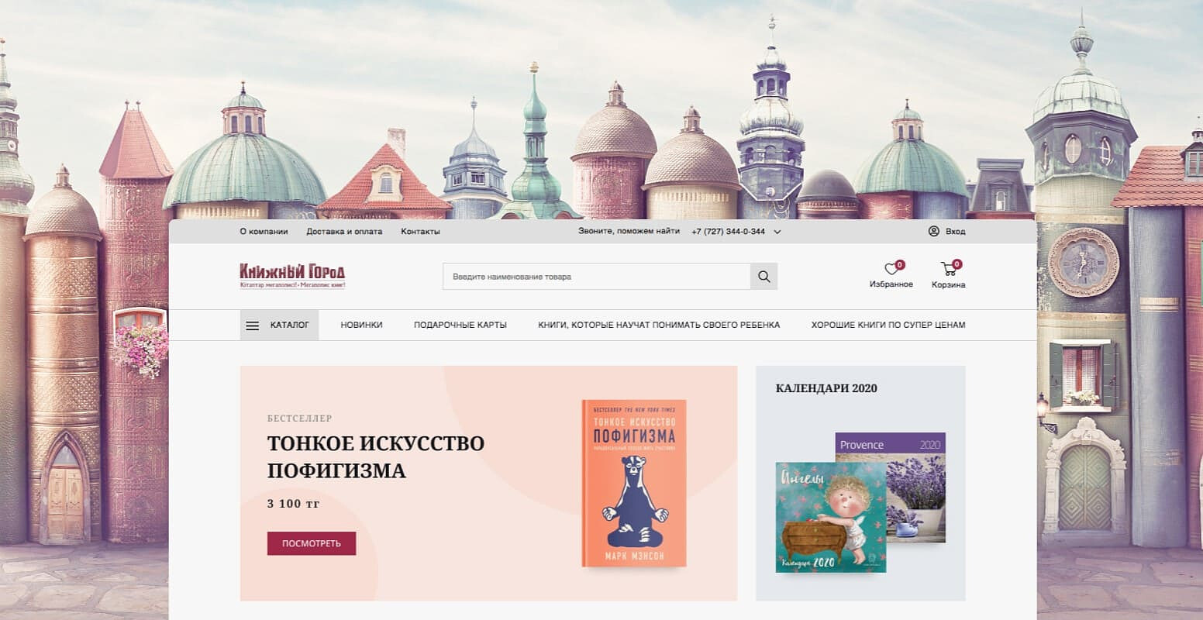Click the hamburger icon beside КАТАЛОГ
The image size is (1203, 620).
pyautogui.click(x=253, y=325)
